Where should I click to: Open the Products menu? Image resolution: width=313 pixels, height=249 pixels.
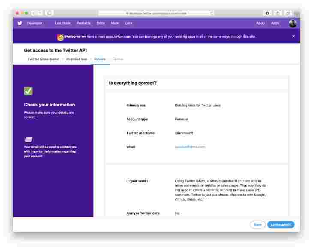pos(84,23)
